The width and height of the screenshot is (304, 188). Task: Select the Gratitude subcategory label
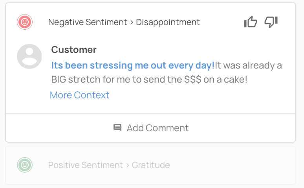[x=151, y=165]
